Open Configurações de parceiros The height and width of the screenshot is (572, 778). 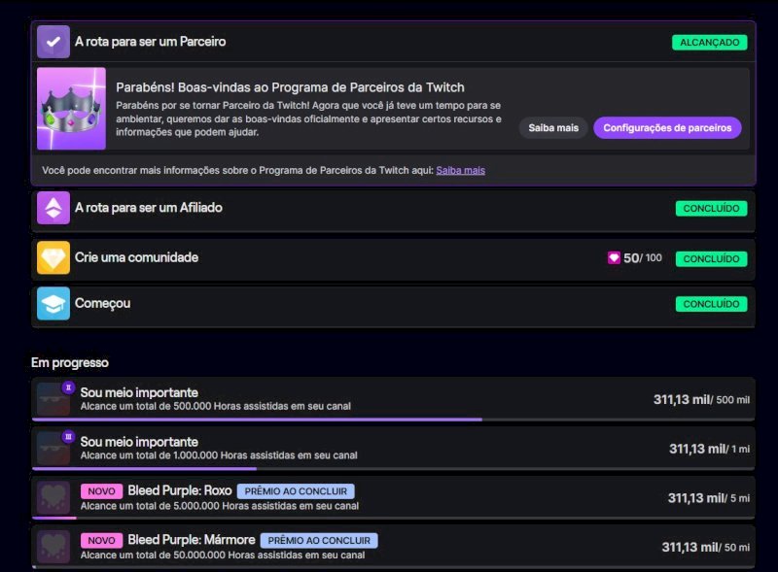667,128
